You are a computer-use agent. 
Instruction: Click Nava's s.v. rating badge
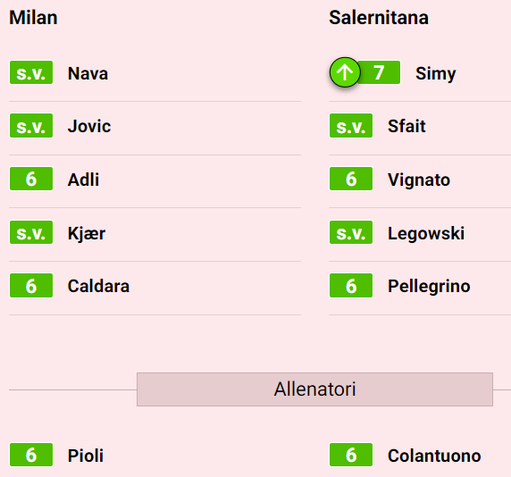(x=31, y=72)
